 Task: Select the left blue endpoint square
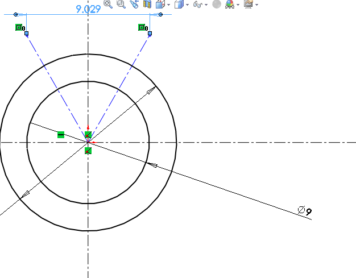26,34
